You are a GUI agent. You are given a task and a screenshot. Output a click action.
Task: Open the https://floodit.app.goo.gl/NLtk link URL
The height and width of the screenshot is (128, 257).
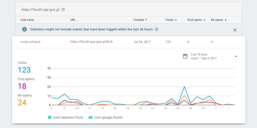point(92,42)
